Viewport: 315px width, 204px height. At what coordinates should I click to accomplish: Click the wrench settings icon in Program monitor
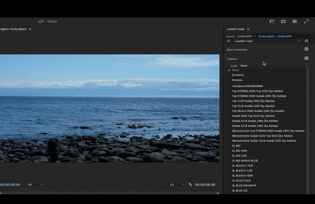pyautogui.click(x=190, y=184)
